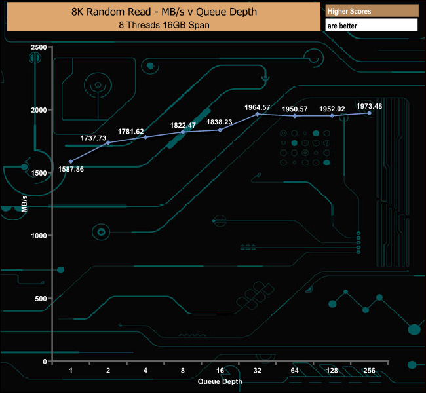The image size is (426, 393).
Task: Click the data point marker at queue depth 16
Action: [220, 130]
